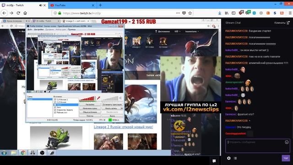Toggle the Firefox sidebar icon
Image resolution: width=293 pixels, height=165 pixels.
coord(233,13)
